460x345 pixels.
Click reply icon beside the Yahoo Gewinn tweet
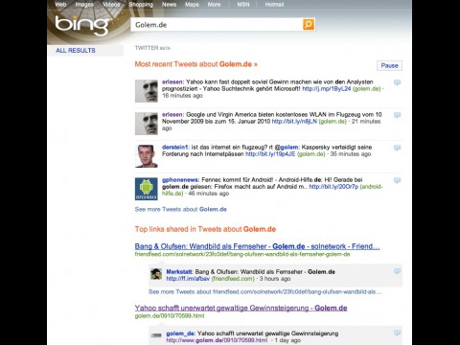coord(397,82)
